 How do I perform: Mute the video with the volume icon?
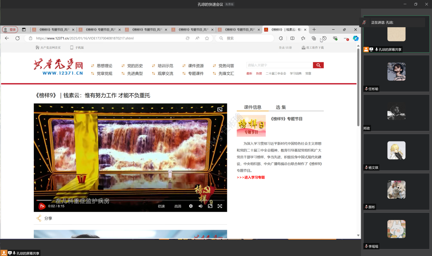[200, 206]
